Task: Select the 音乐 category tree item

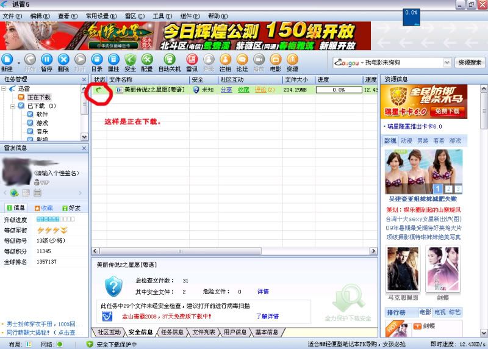Action: tap(42, 131)
